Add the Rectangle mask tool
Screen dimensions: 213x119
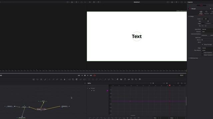click(x=89, y=79)
